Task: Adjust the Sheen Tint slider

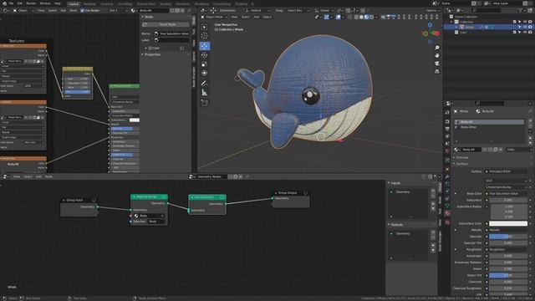Action: (508, 275)
